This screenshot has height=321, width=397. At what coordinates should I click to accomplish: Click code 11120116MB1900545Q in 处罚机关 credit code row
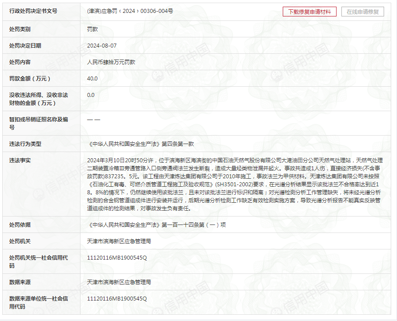[117, 257]
